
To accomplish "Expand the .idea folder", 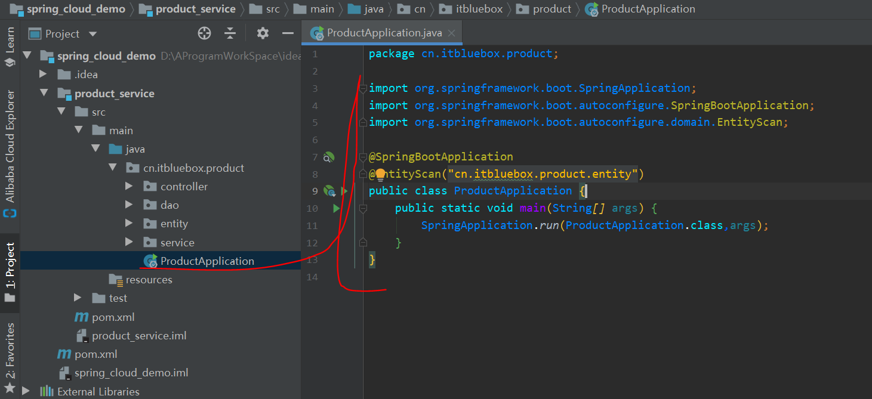I will click(x=43, y=75).
